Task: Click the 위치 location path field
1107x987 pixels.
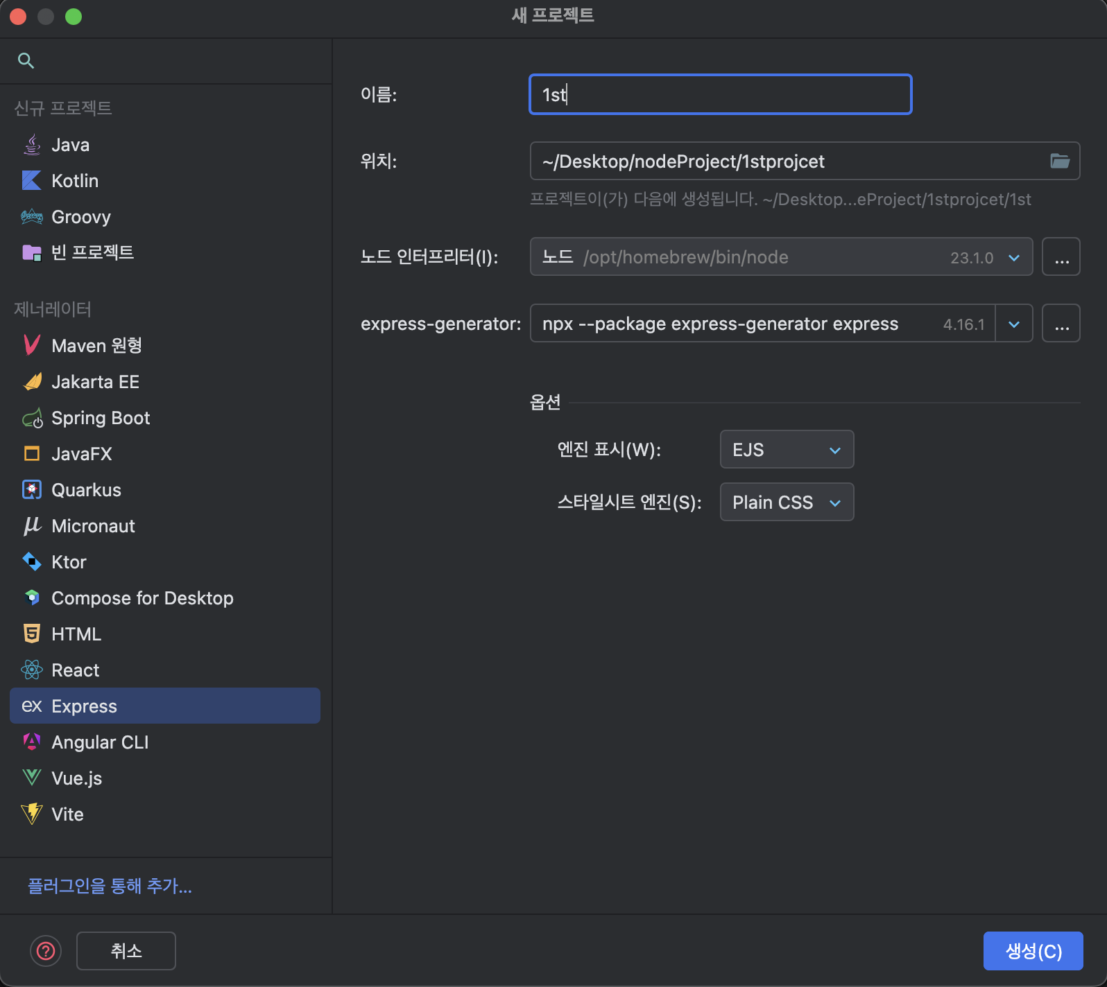Action: pos(805,161)
